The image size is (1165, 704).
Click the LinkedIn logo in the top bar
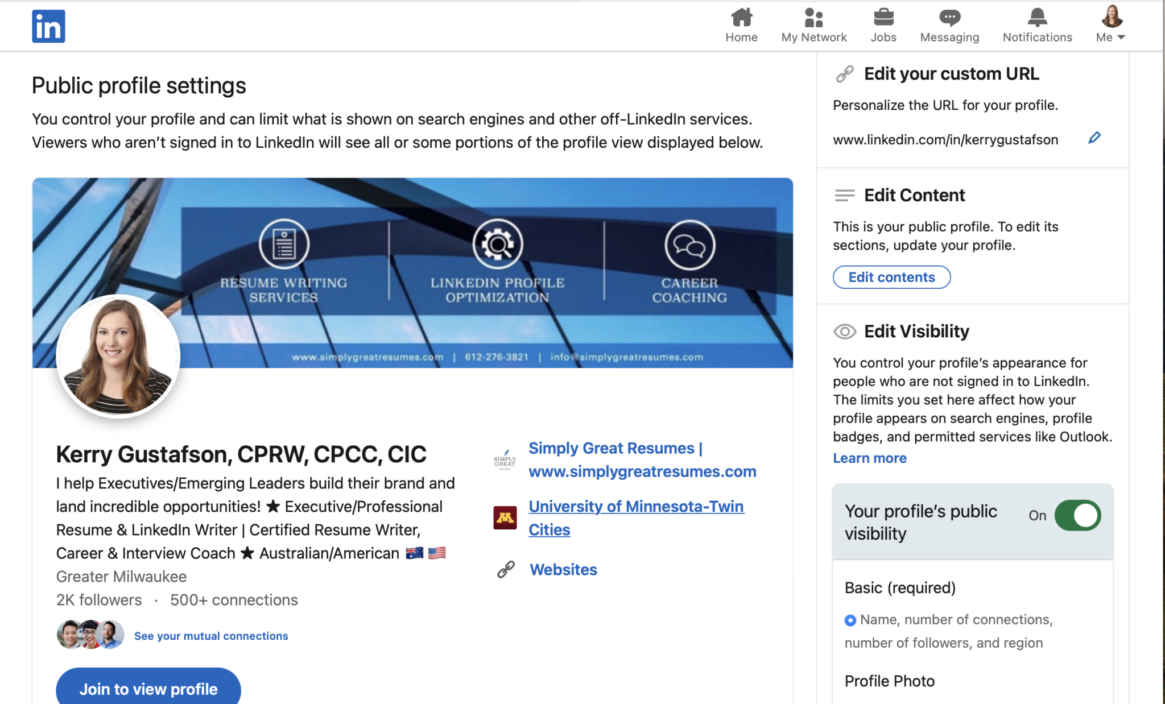(48, 26)
